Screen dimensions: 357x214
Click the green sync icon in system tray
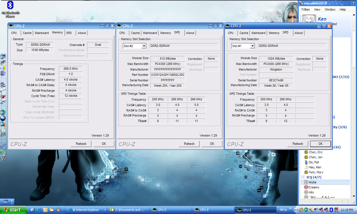click(x=306, y=210)
